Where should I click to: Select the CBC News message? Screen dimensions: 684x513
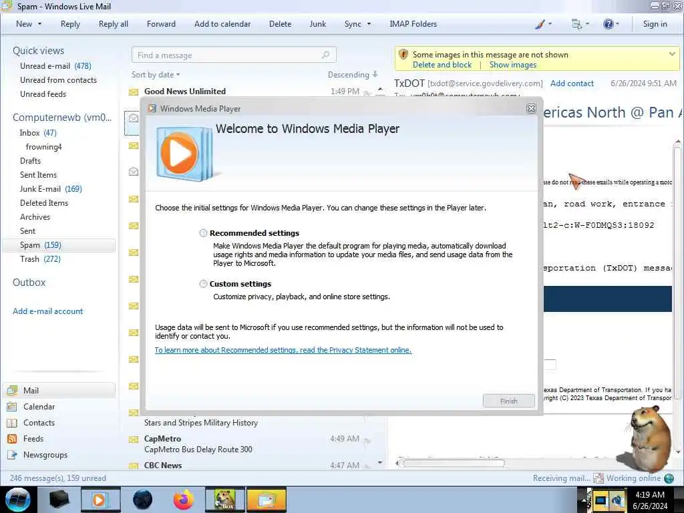252,465
